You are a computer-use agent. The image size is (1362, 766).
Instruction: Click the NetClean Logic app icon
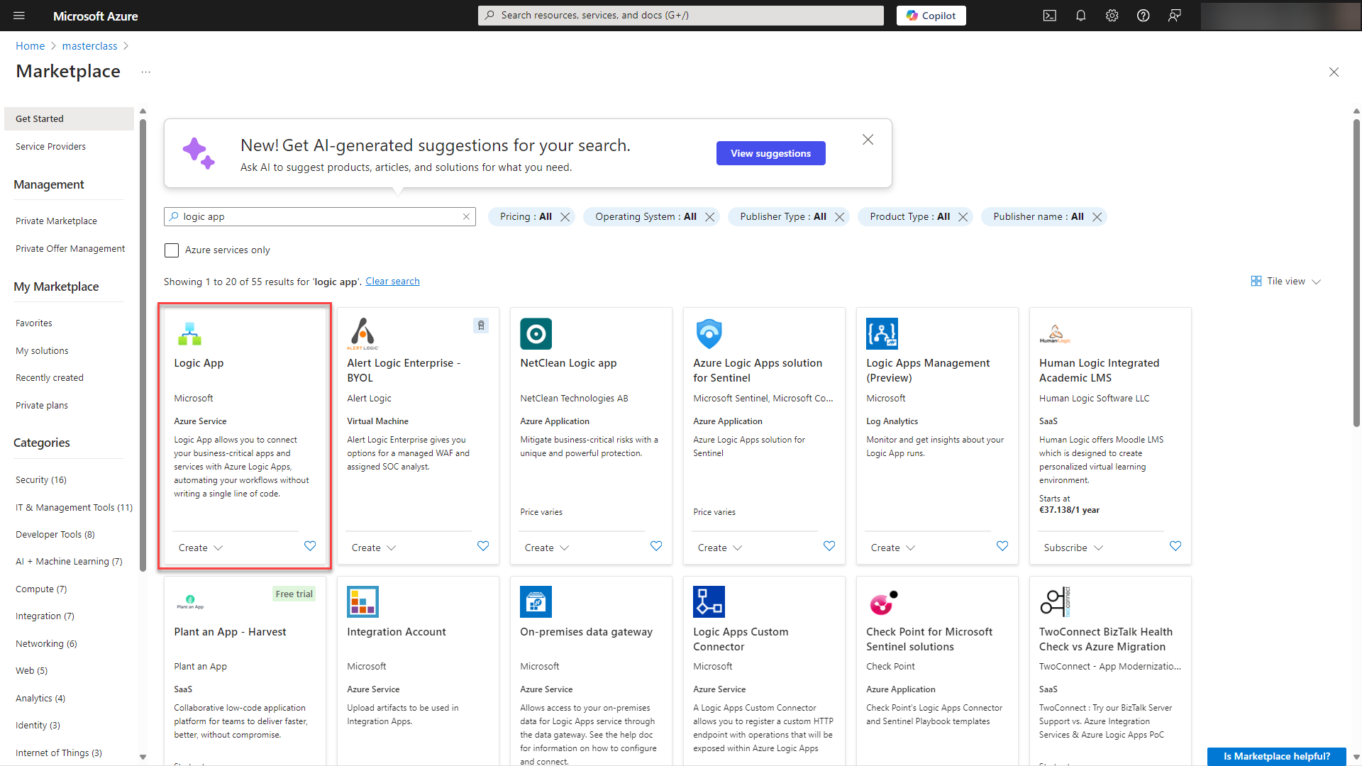tap(536, 333)
